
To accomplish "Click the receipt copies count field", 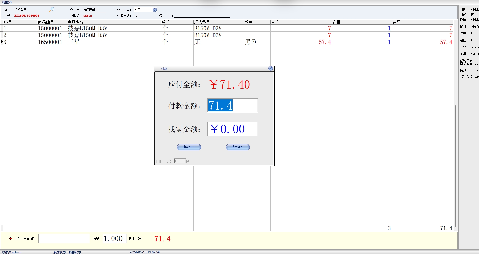I will point(180,161).
